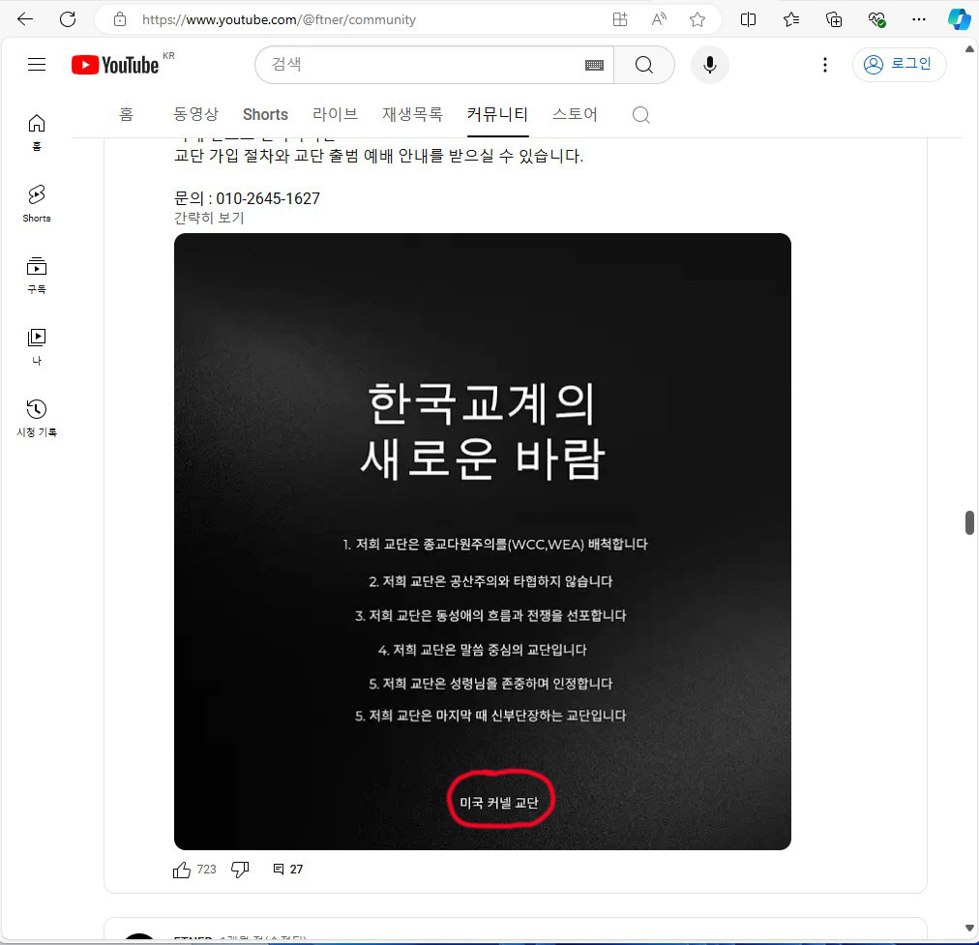
Task: Click the 로그인 sign-in button
Action: [x=899, y=64]
